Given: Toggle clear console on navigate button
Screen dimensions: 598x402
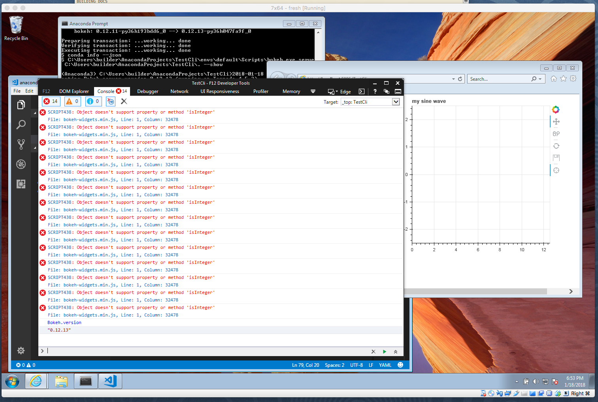Looking at the screenshot, I should point(111,101).
